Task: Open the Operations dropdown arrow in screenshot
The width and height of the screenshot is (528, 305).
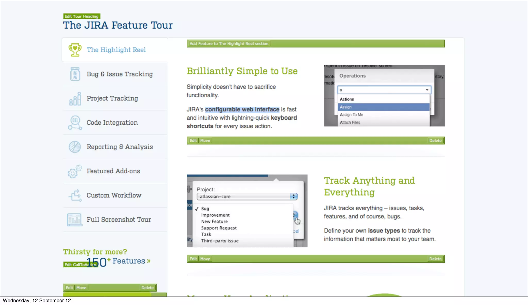Action: tap(427, 90)
